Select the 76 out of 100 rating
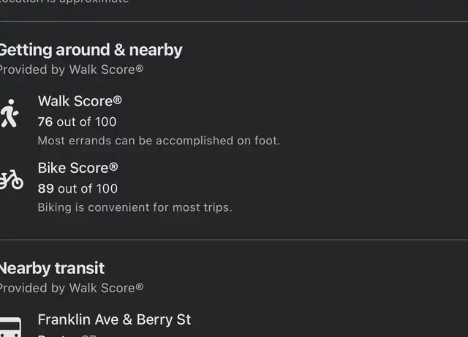The width and height of the screenshot is (468, 337). click(x=77, y=122)
